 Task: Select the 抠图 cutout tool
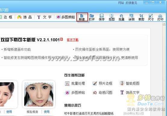point(112,17)
